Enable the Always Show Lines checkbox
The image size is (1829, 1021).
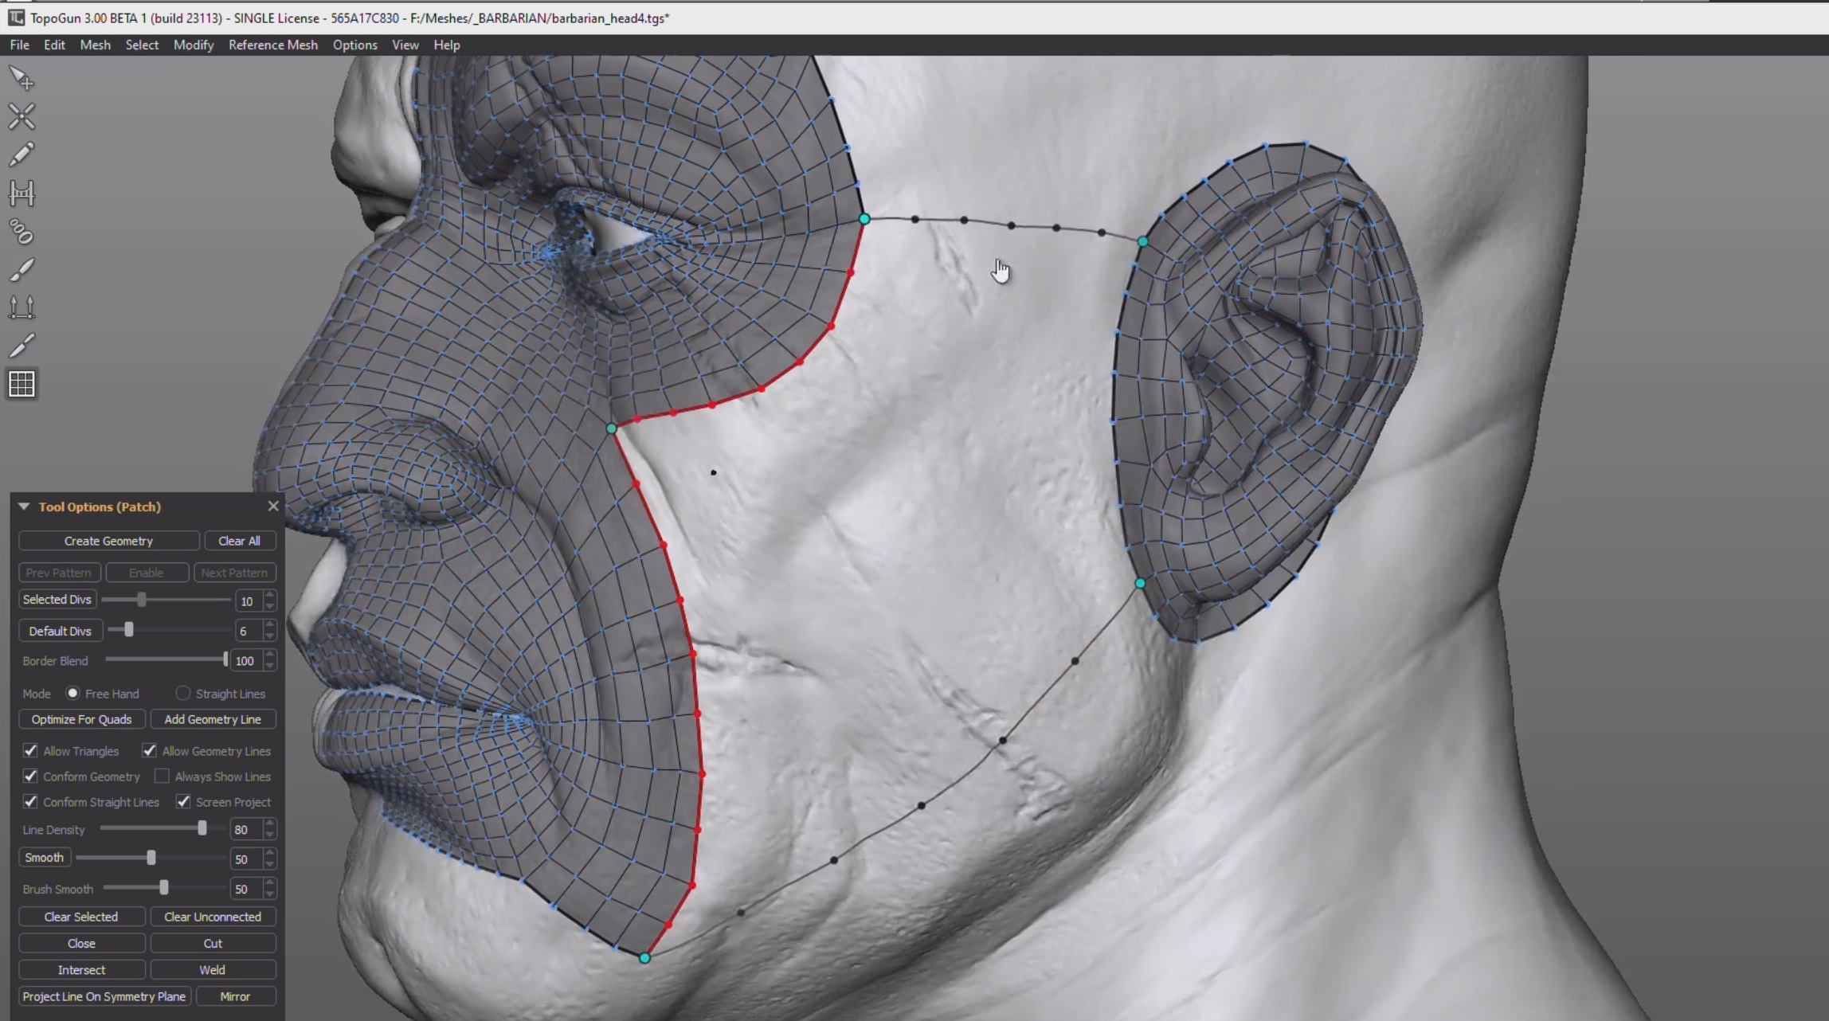[x=162, y=776]
